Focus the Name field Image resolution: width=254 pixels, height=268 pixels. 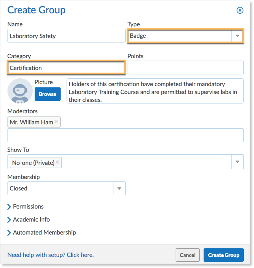point(67,36)
